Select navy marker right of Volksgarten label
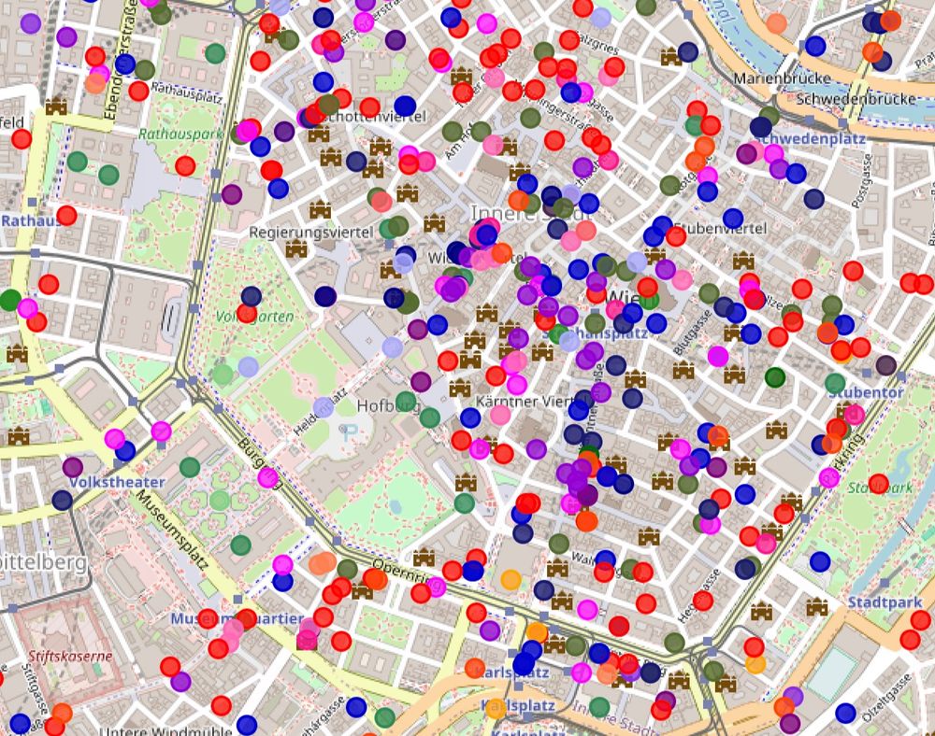This screenshot has height=736, width=935. (x=325, y=296)
